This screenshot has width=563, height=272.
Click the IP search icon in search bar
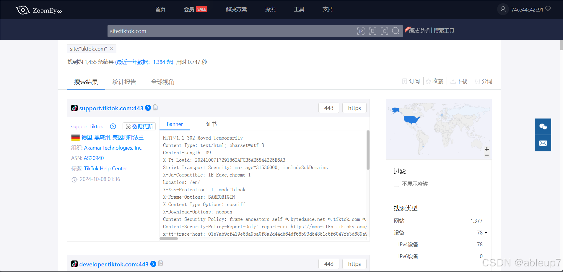click(361, 31)
